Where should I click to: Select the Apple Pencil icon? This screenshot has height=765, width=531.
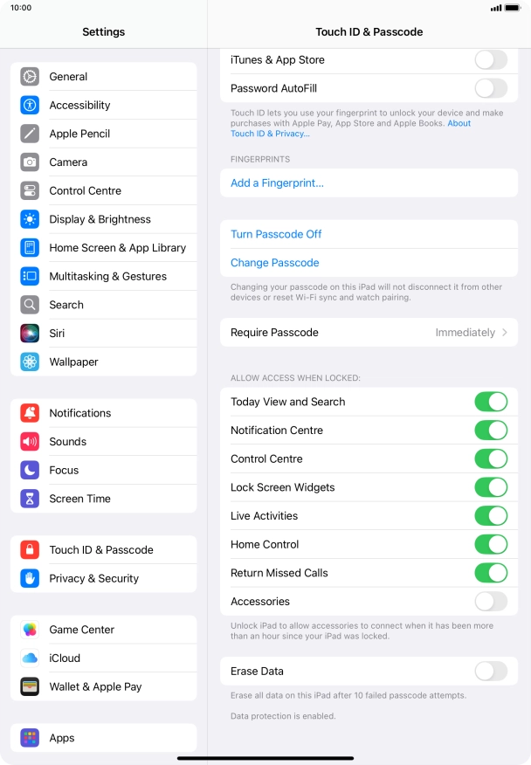(x=30, y=134)
